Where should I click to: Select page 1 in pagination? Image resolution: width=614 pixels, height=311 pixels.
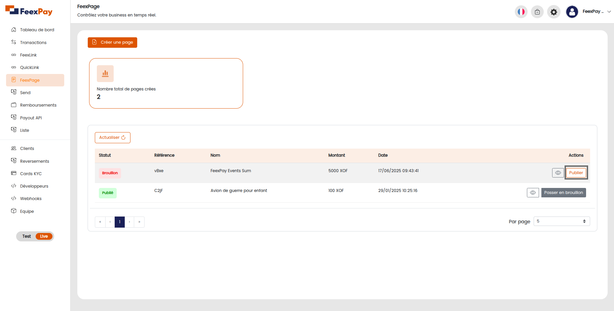tap(120, 222)
